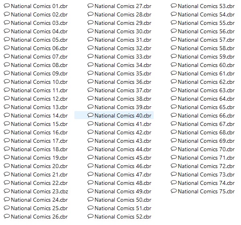Click the speech bubble icon of National Comics 40.cbr
Image resolution: width=241 pixels, height=225 pixels.
point(91,116)
